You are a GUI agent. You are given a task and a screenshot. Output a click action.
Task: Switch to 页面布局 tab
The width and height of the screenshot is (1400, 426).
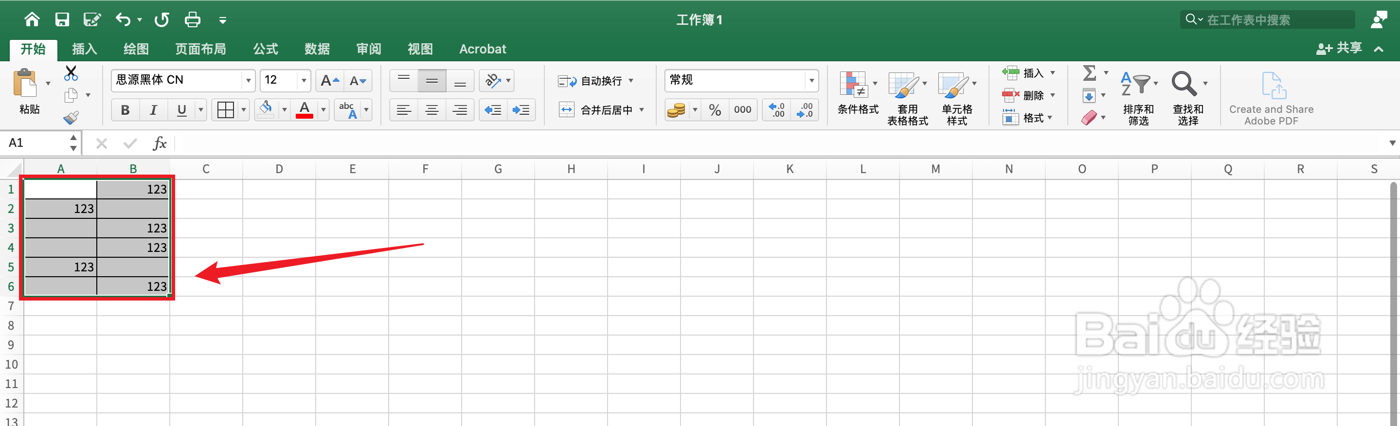point(200,50)
